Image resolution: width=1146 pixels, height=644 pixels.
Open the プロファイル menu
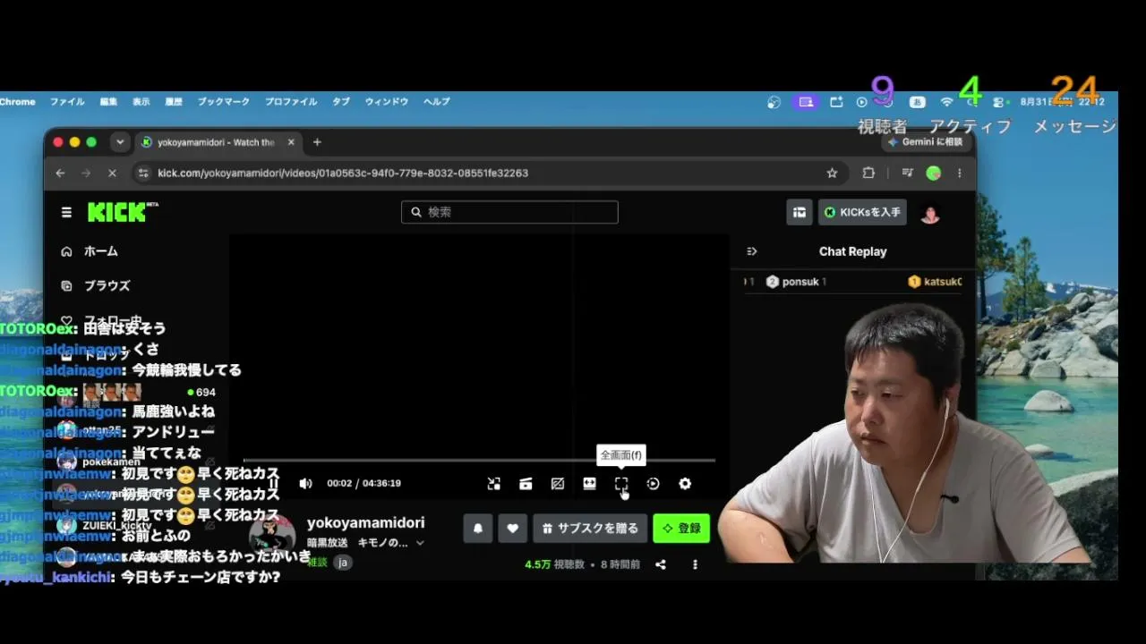pyautogui.click(x=291, y=102)
